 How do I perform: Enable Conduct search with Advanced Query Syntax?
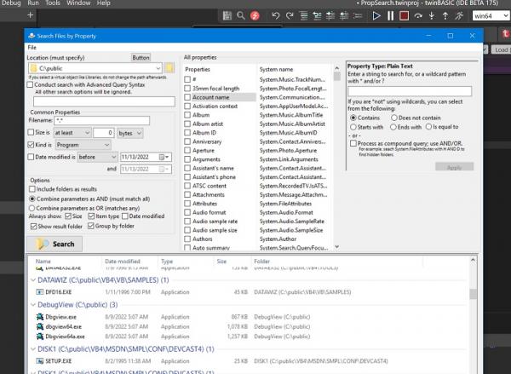[31, 85]
